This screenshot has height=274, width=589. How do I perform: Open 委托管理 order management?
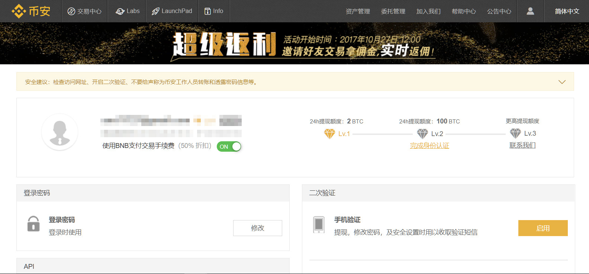point(393,12)
